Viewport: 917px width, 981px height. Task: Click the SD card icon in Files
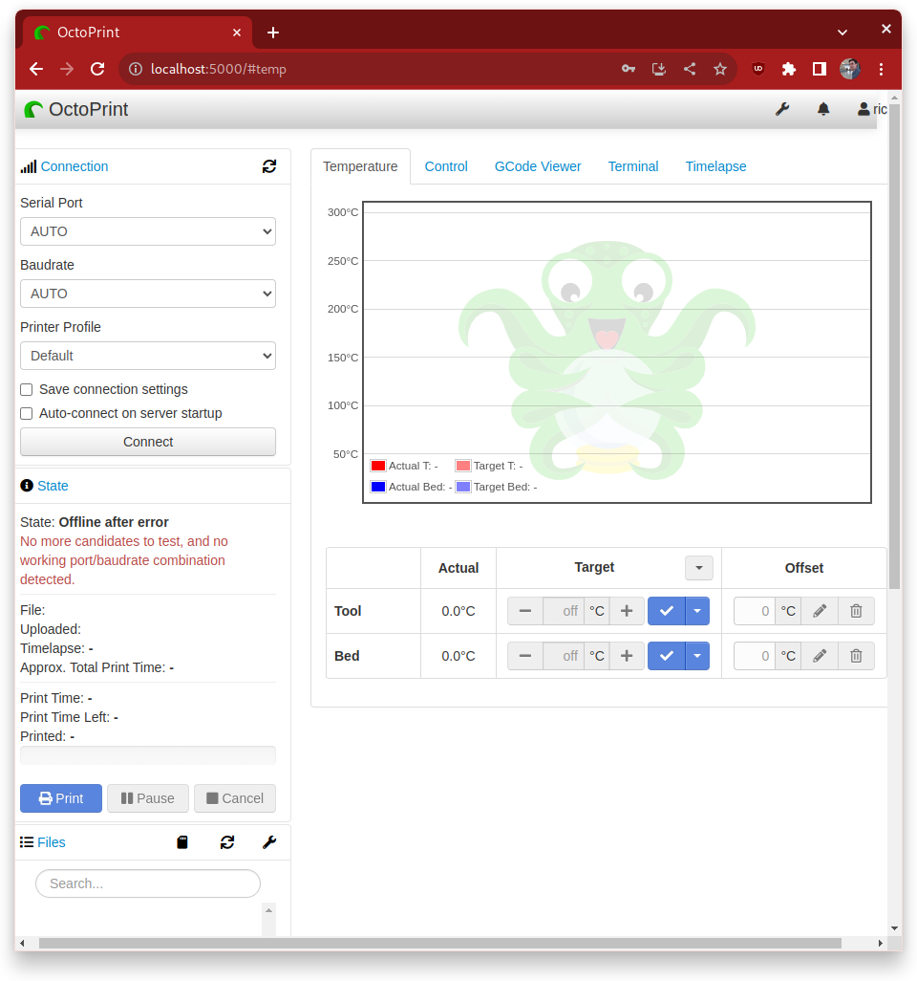(x=182, y=842)
